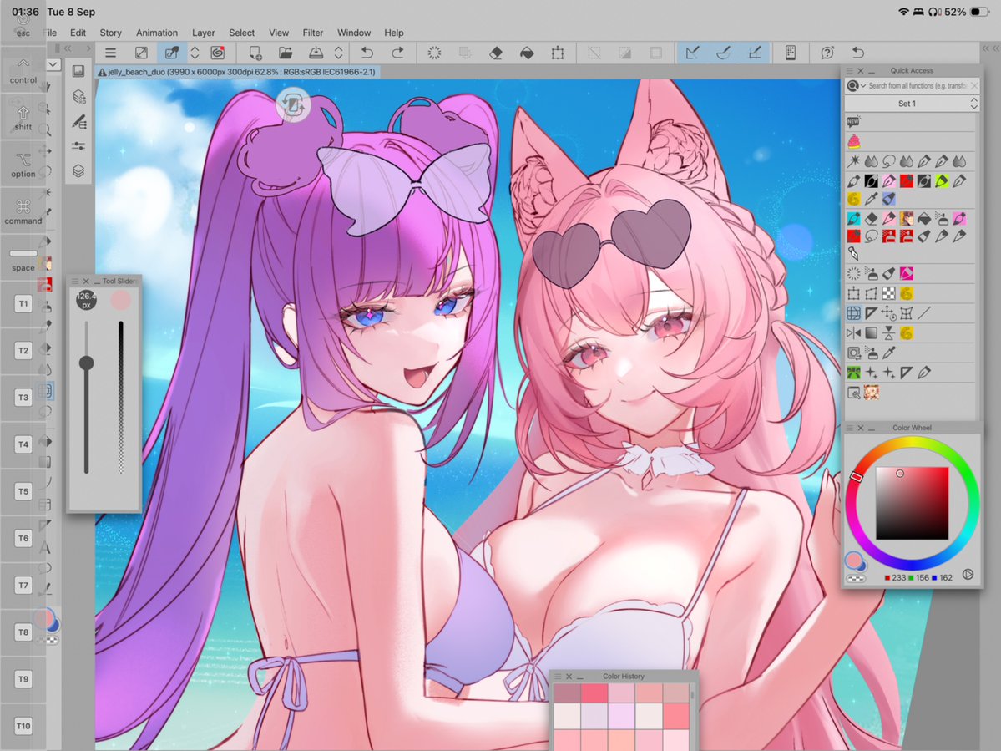Tap the T3 edge keyboard key
Viewport: 1001px width, 751px height.
pos(23,397)
